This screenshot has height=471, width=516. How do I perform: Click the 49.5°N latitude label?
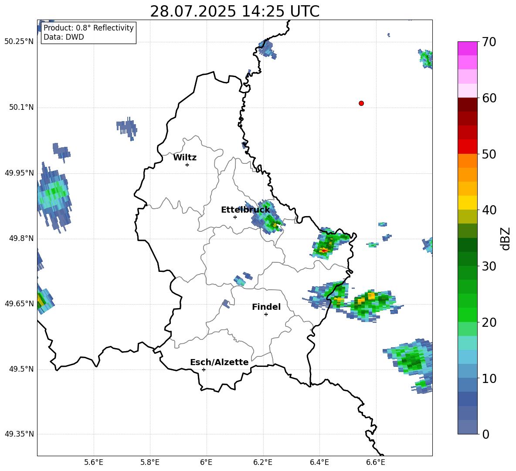(x=21, y=369)
